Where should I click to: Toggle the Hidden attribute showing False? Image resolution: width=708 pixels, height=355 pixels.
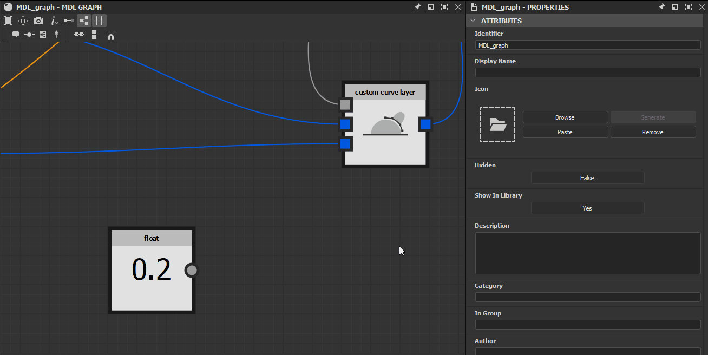click(x=587, y=178)
